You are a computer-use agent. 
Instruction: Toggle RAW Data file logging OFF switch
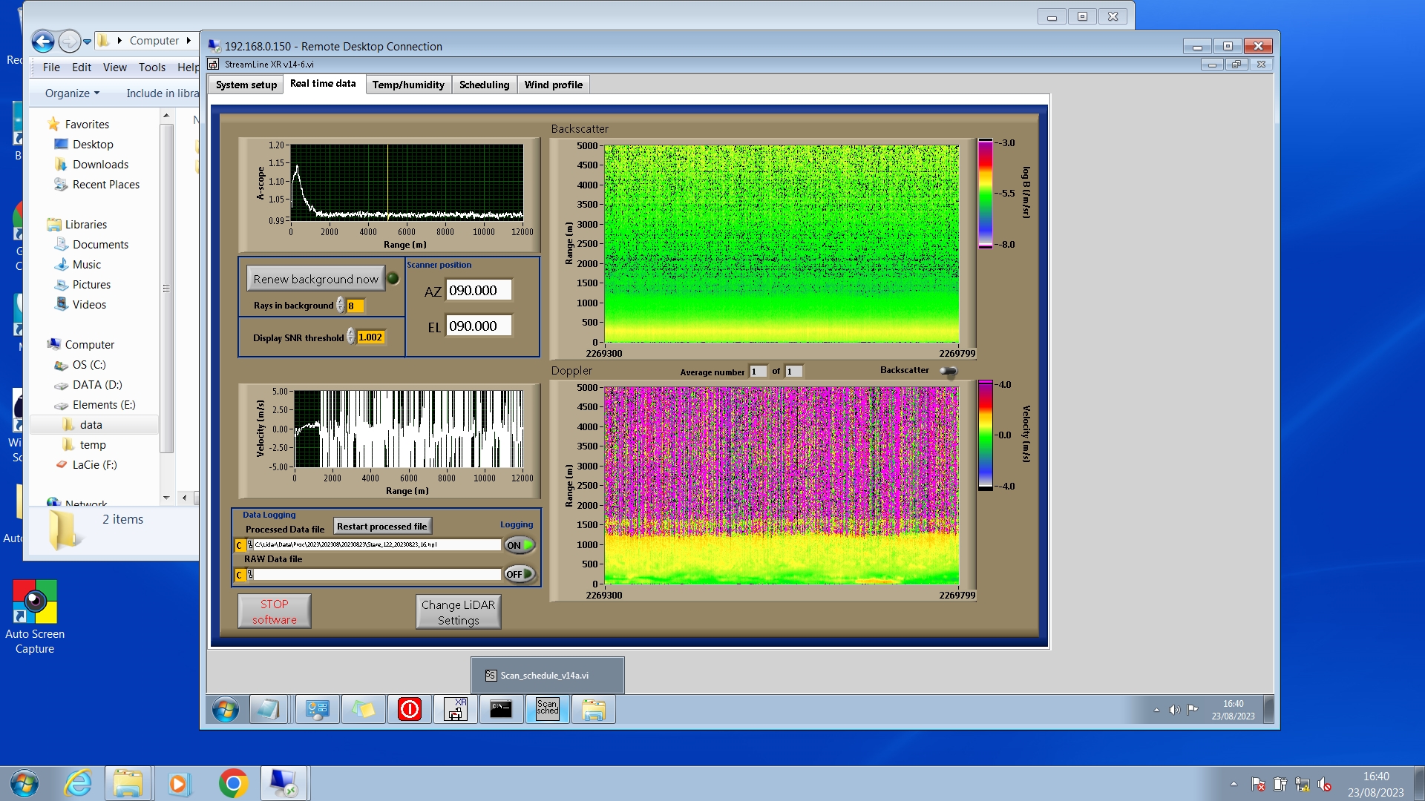click(520, 574)
